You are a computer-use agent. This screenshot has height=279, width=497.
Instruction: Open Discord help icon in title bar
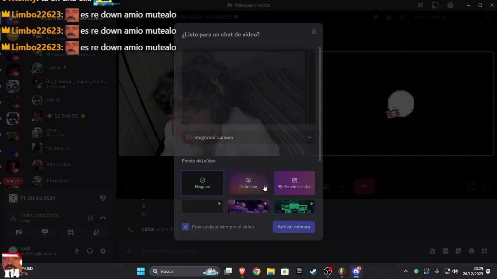pos(450,5)
